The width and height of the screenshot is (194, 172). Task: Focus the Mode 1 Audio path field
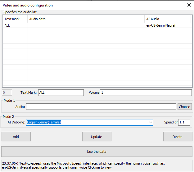tap(101, 107)
